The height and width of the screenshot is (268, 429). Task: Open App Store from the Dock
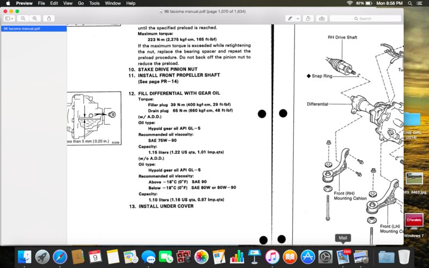(308, 257)
